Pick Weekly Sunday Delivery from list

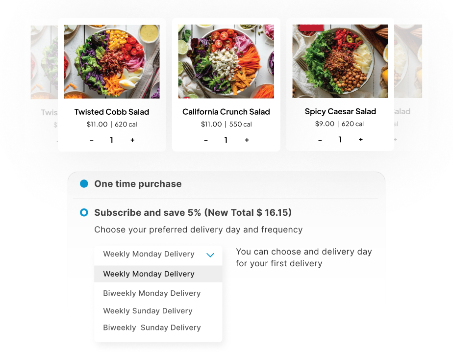coord(148,311)
